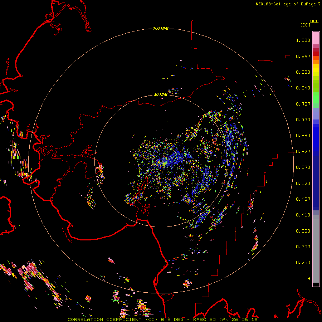The image size is (322, 322).
Task: Select the 0.467 scale value
Action: 303,199
